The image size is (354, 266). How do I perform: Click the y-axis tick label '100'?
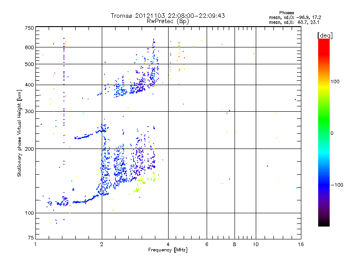coord(29,213)
